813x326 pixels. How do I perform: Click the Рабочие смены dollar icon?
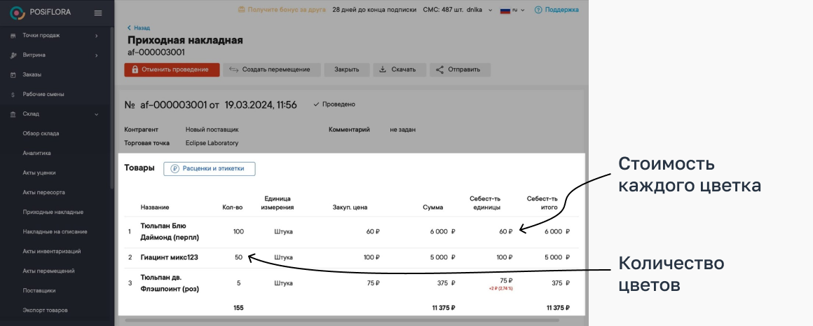pyautogui.click(x=13, y=94)
